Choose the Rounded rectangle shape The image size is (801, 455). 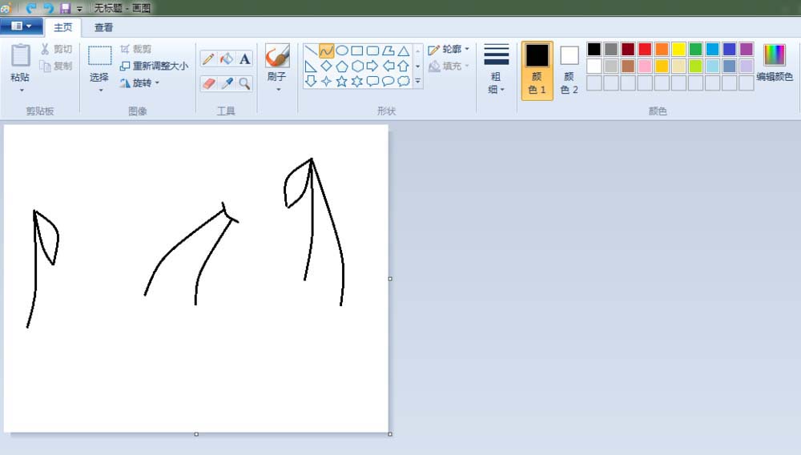[373, 50]
